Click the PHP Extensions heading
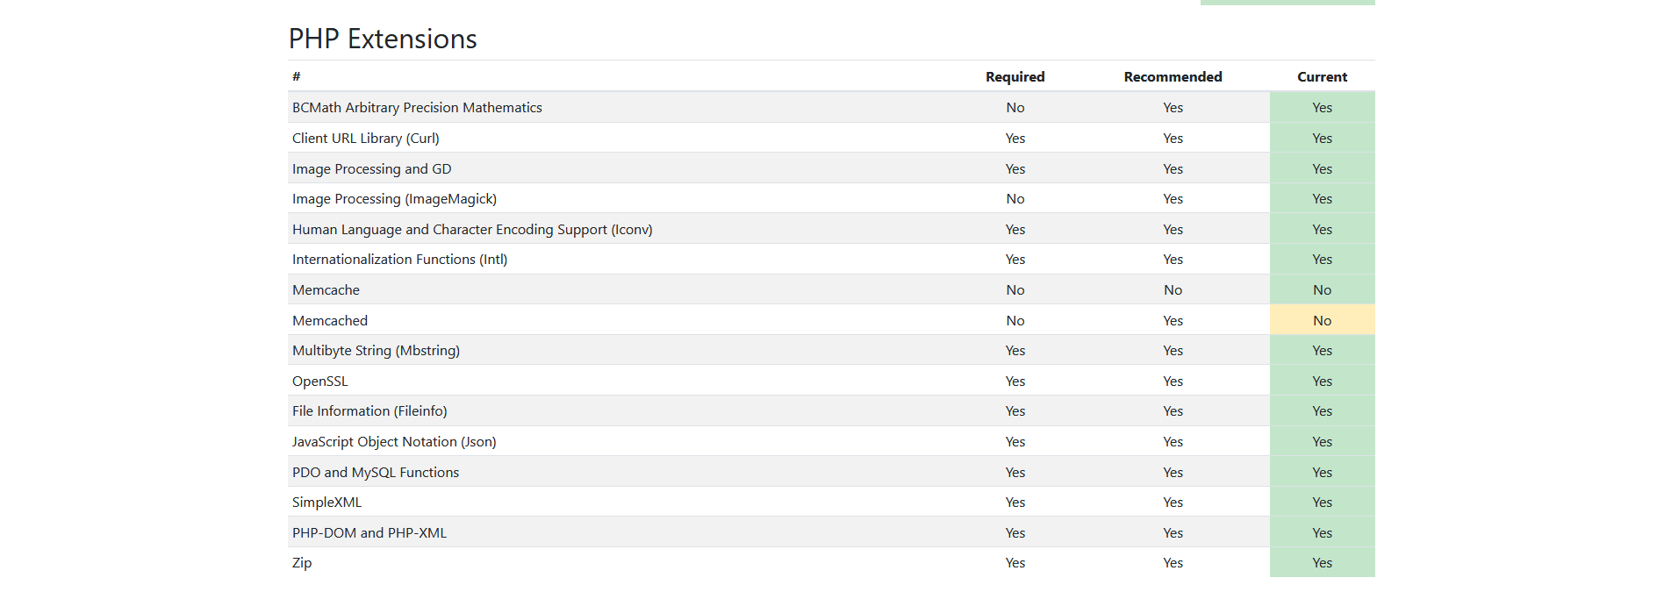1657x592 pixels. (x=383, y=39)
